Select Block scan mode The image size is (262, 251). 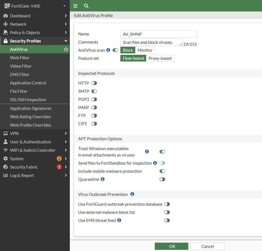tap(128, 50)
